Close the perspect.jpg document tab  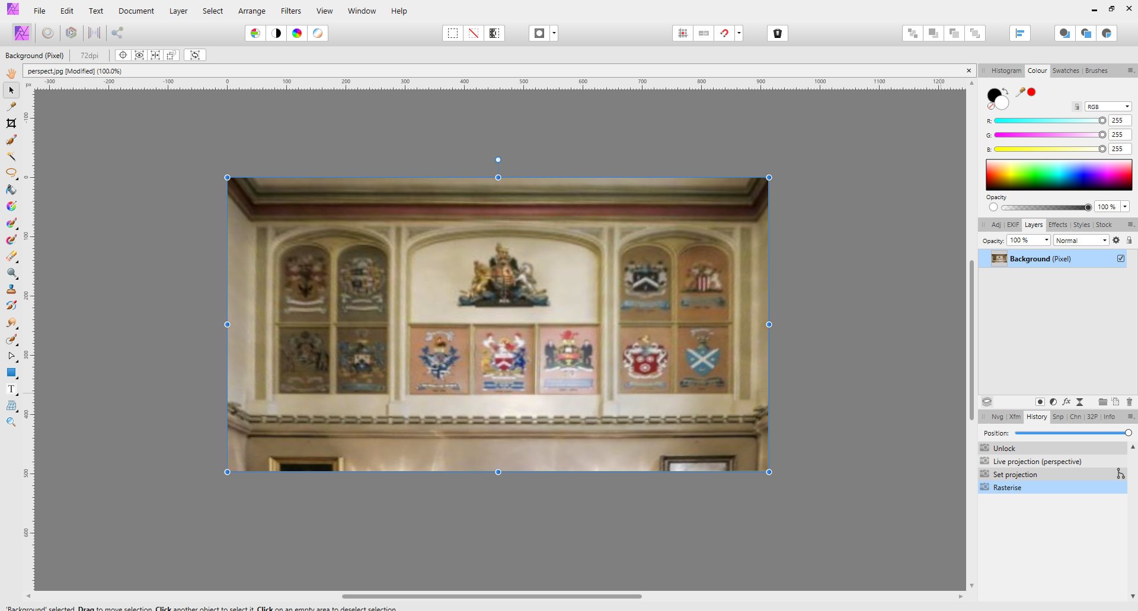[969, 71]
